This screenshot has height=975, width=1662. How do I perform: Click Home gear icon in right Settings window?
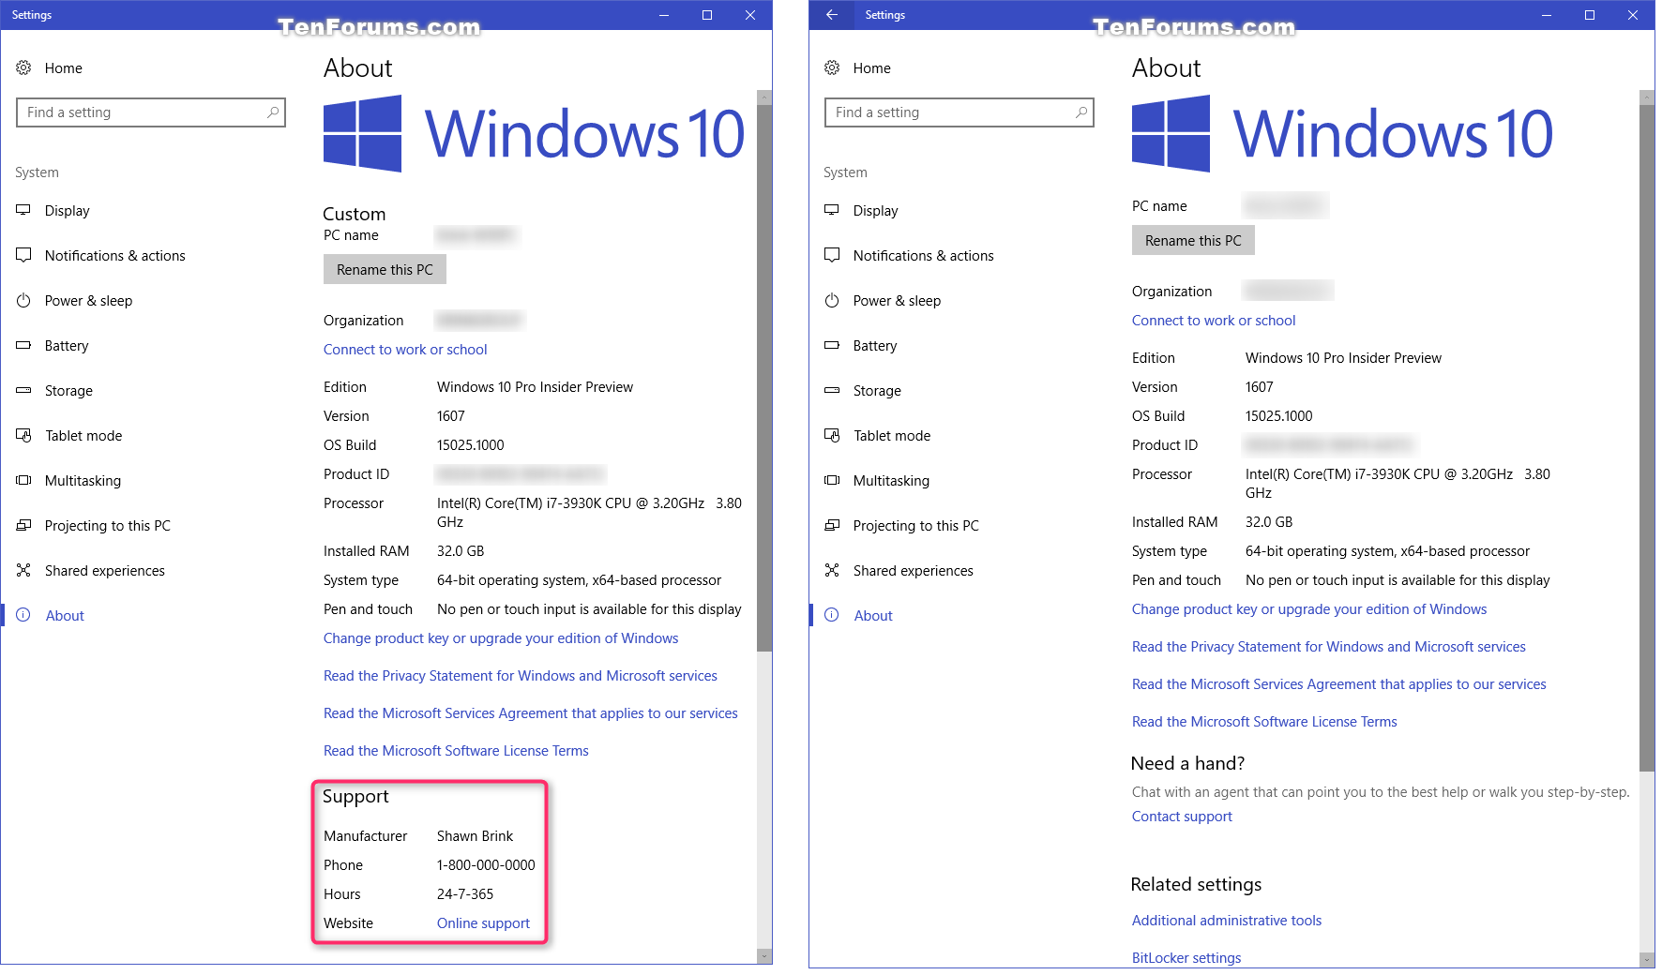(x=832, y=67)
